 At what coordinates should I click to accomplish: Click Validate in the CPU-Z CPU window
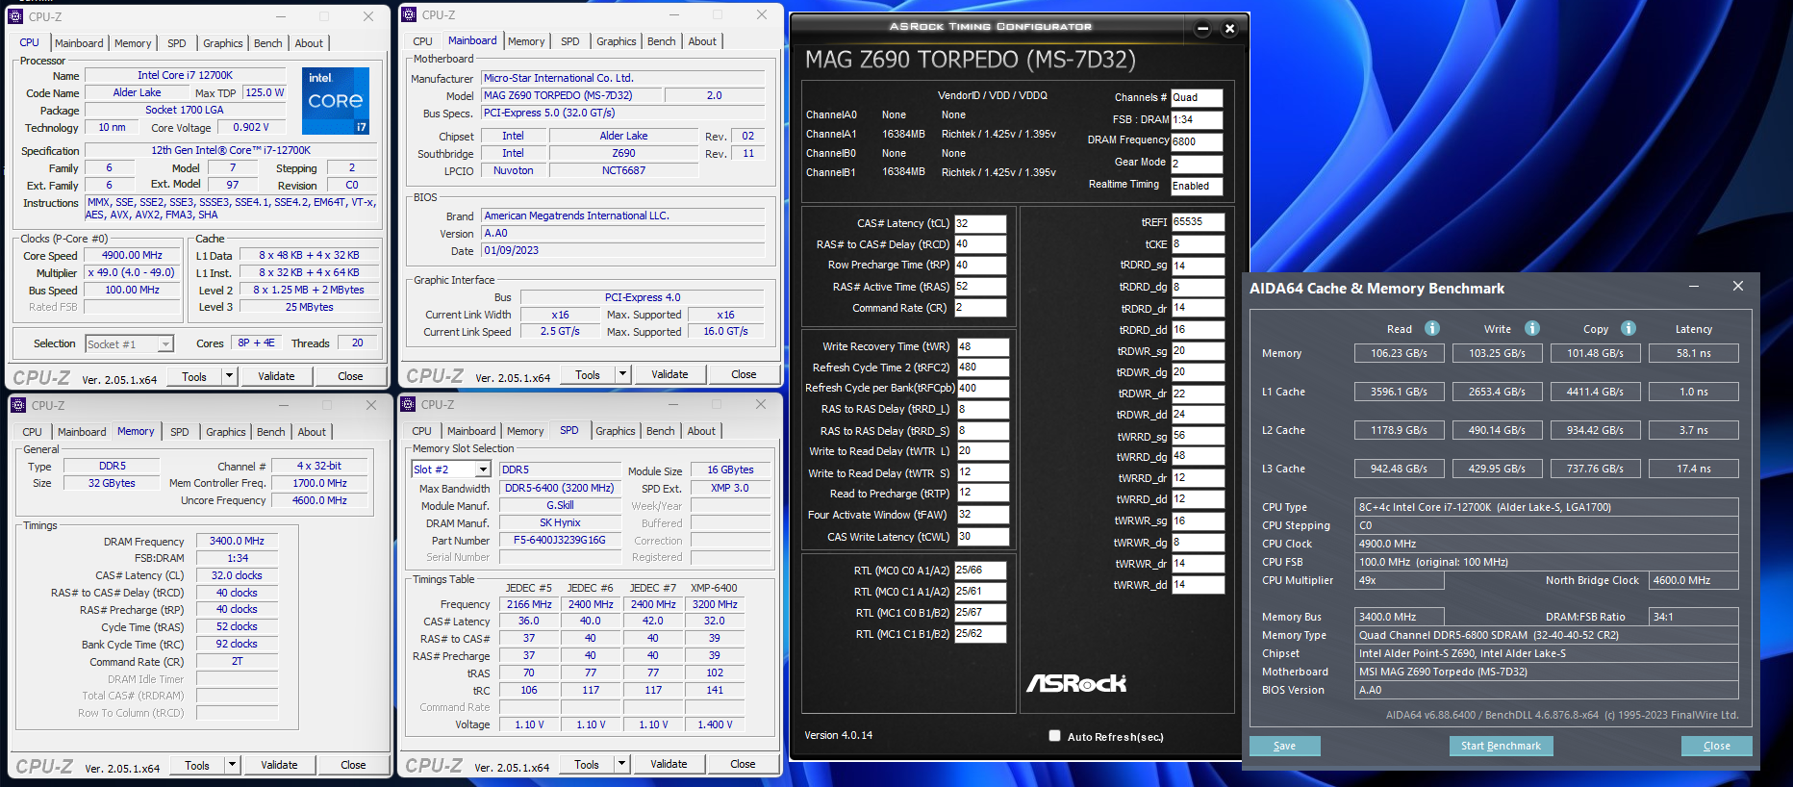click(x=276, y=376)
